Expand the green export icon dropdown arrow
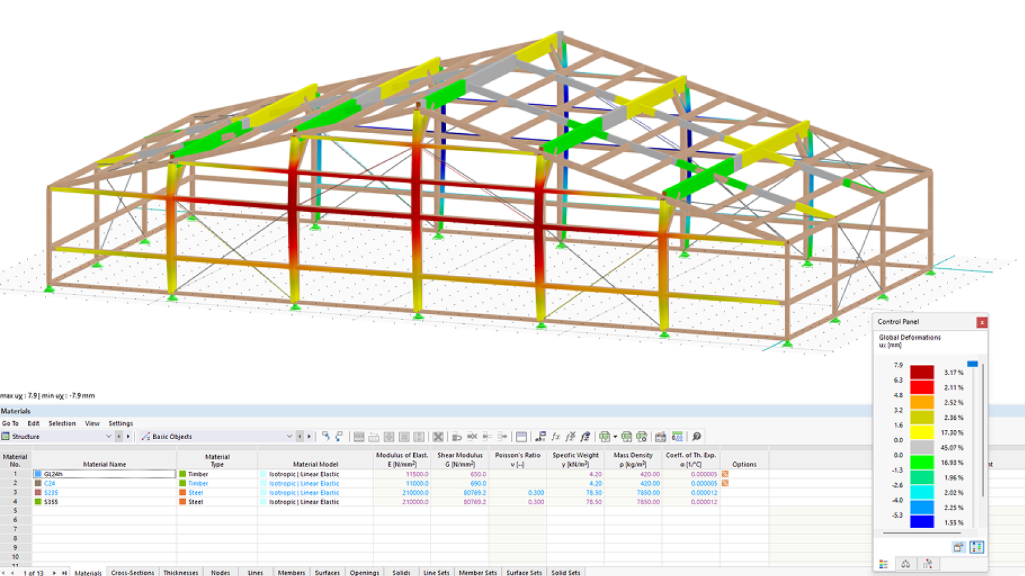1025x576 pixels. point(614,436)
